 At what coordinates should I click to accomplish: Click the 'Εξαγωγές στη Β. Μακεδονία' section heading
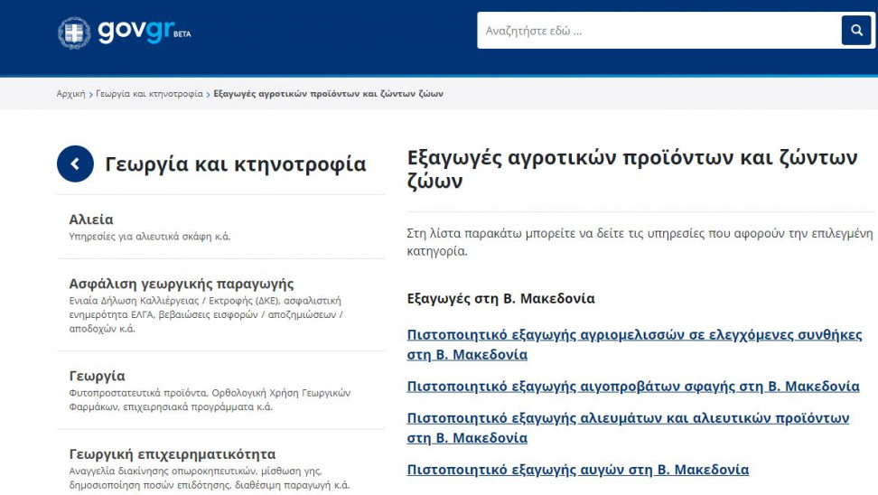(501, 298)
